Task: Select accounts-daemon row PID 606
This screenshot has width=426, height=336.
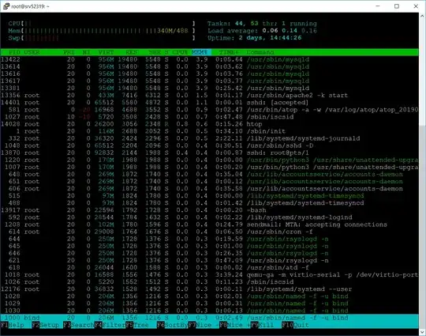Action: pyautogui.click(x=209, y=188)
